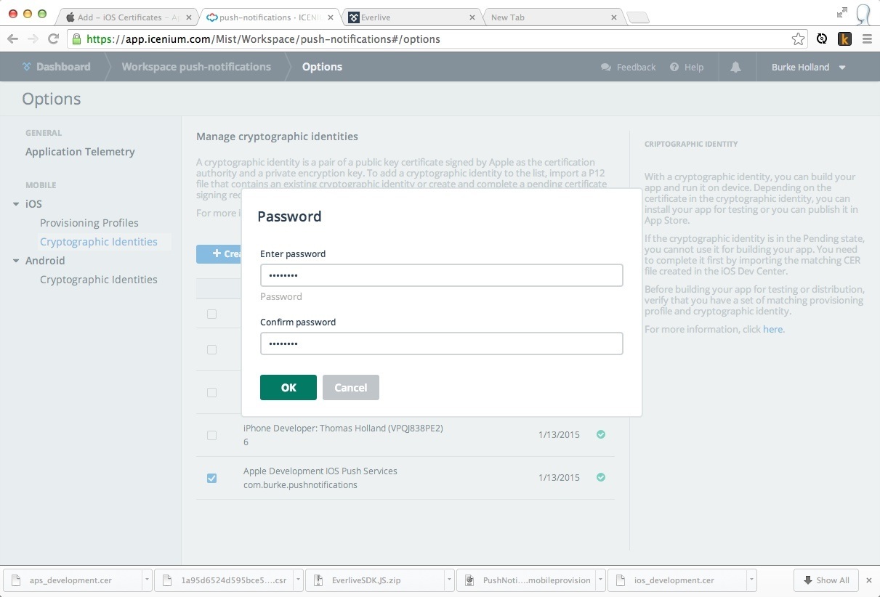Close the downloads bar with X
Screen dimensions: 880x597
tap(869, 580)
